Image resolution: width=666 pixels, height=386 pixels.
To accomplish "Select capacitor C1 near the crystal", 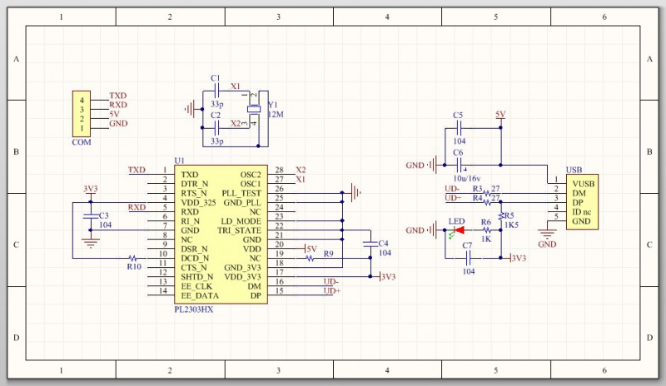I will pos(216,87).
